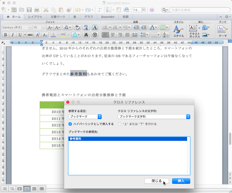
Task: Switch to the SmartArt tab
Action: coord(107,17)
